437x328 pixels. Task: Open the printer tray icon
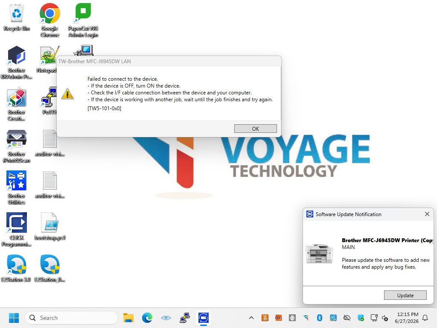[292, 318]
